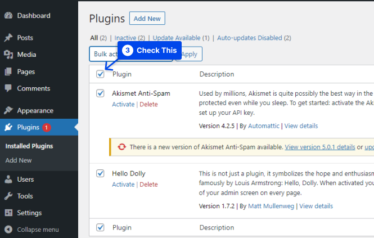Click the Dashboard gauge icon
Image resolution: width=374 pixels, height=238 pixels.
coord(8,16)
